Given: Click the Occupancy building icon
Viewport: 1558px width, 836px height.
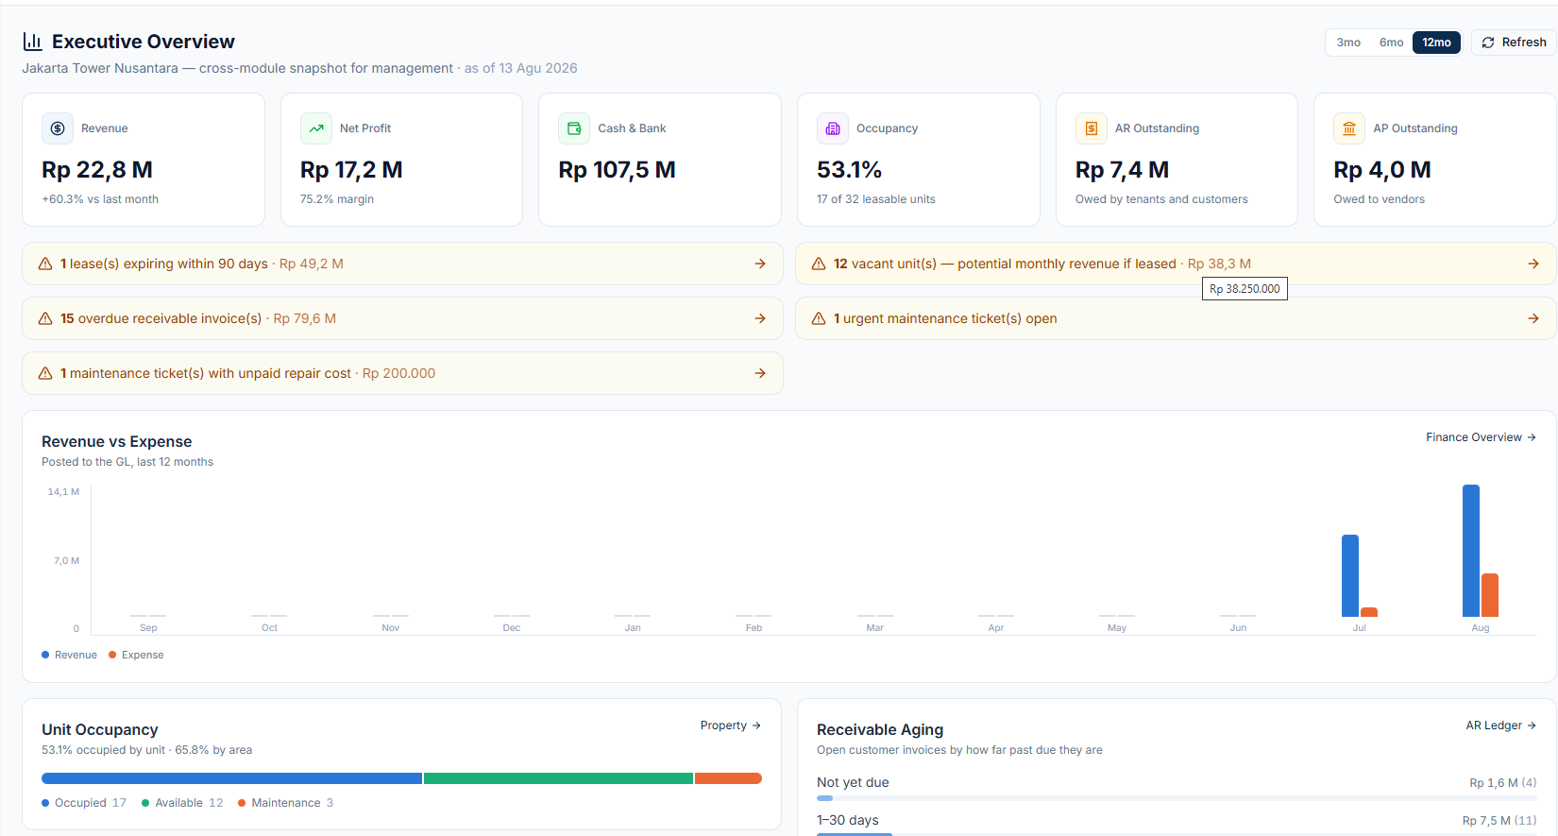Looking at the screenshot, I should pyautogui.click(x=833, y=128).
